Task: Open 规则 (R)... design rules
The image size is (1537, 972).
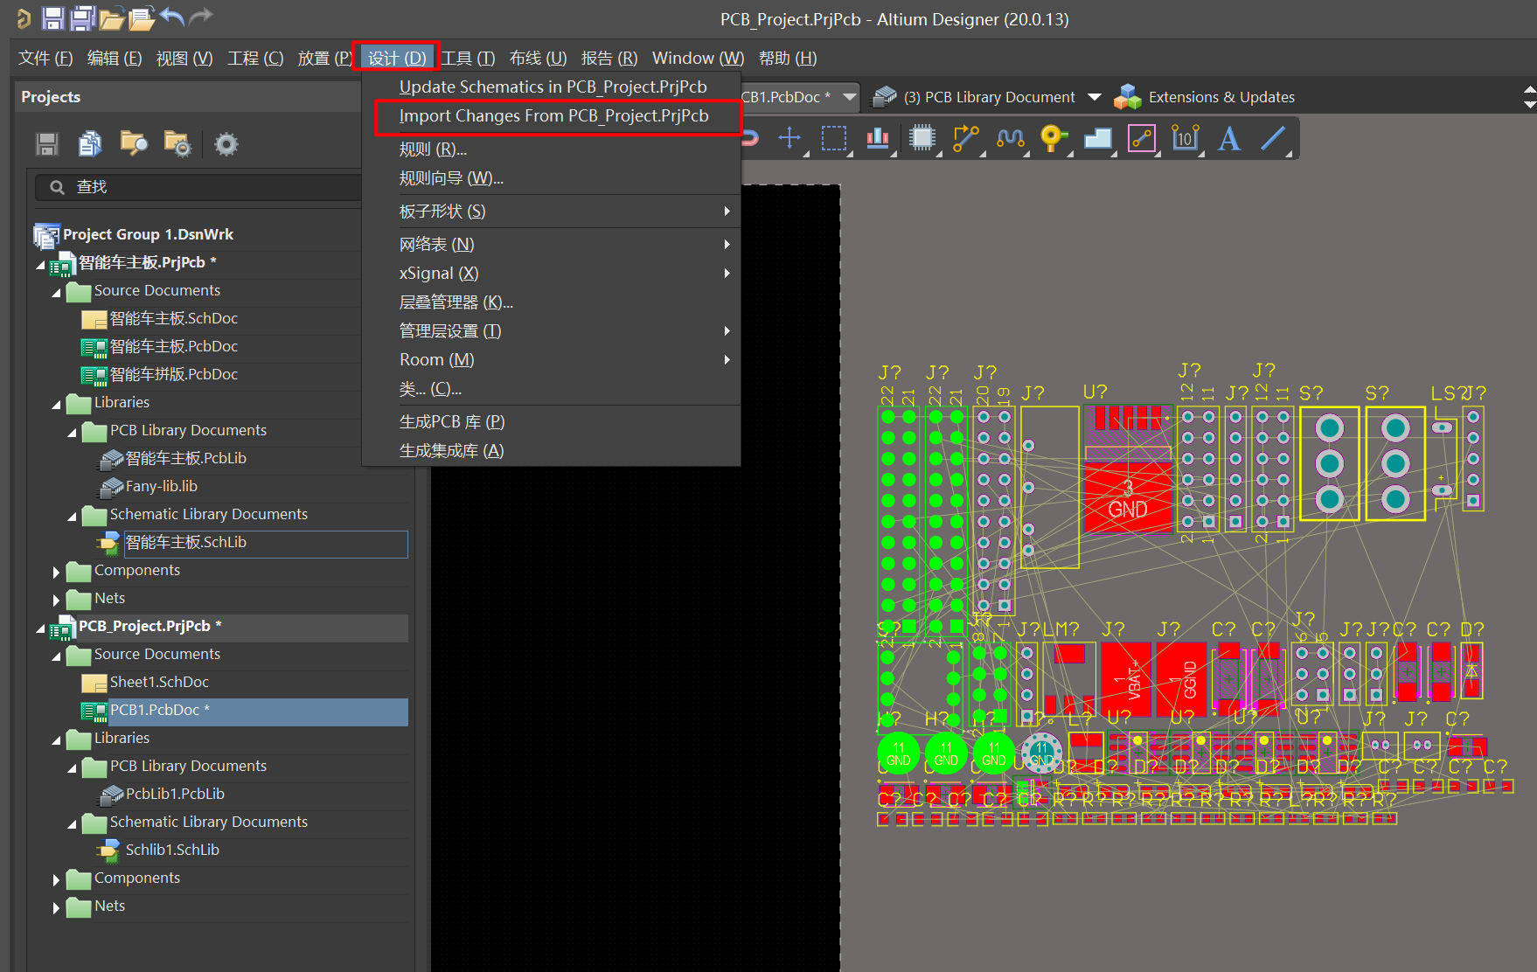Action: 433,149
